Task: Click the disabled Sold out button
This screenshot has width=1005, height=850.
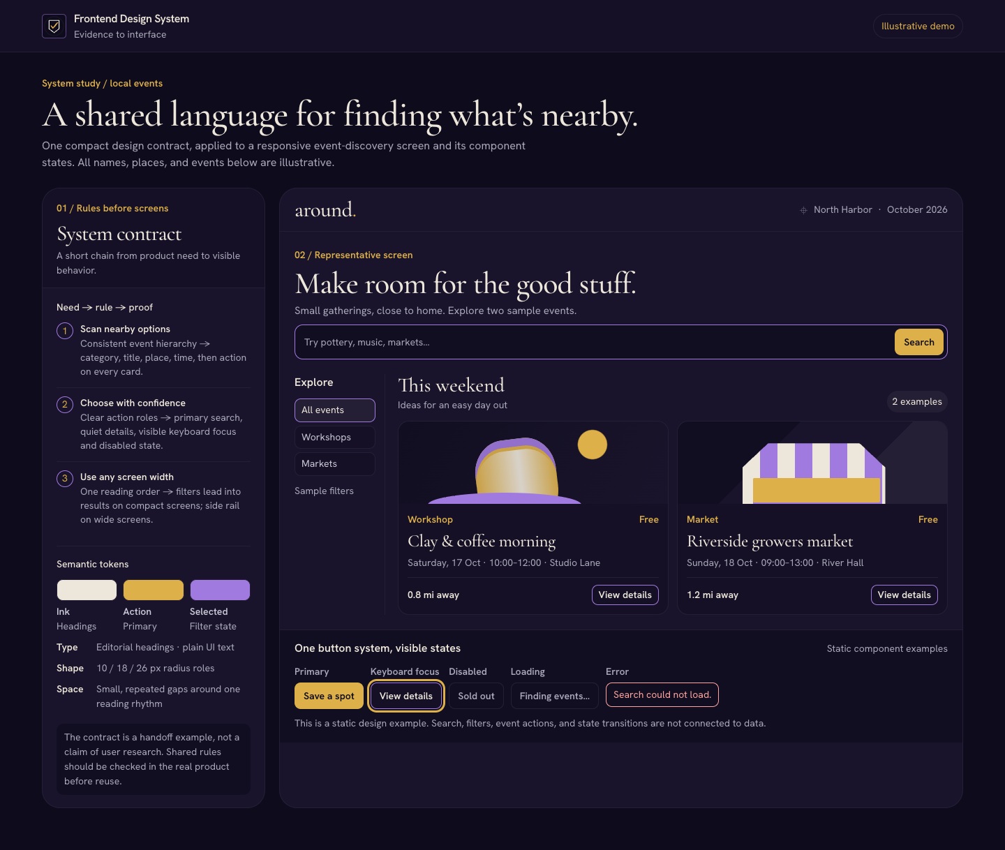Action: point(476,696)
